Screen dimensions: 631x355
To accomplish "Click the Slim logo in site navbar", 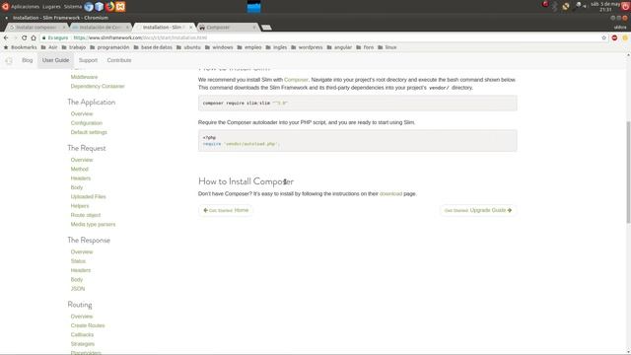I will point(9,60).
